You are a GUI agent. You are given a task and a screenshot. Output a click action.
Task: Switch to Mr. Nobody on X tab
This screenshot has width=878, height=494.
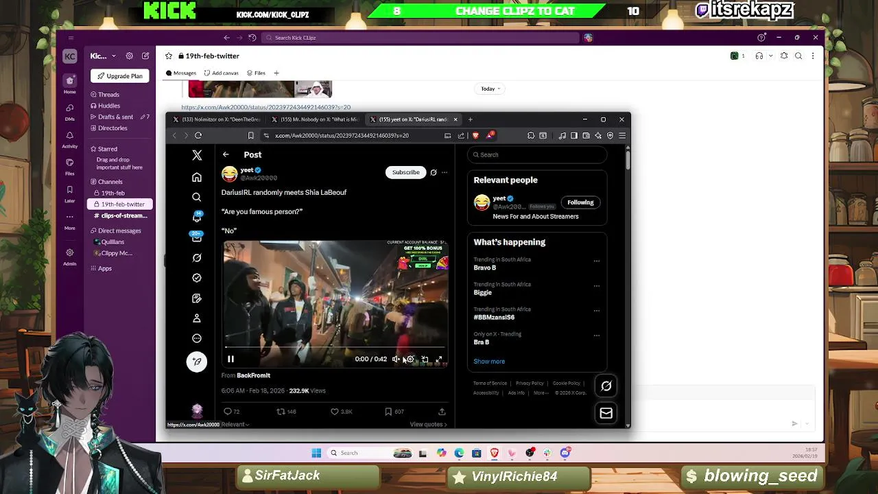coord(316,119)
